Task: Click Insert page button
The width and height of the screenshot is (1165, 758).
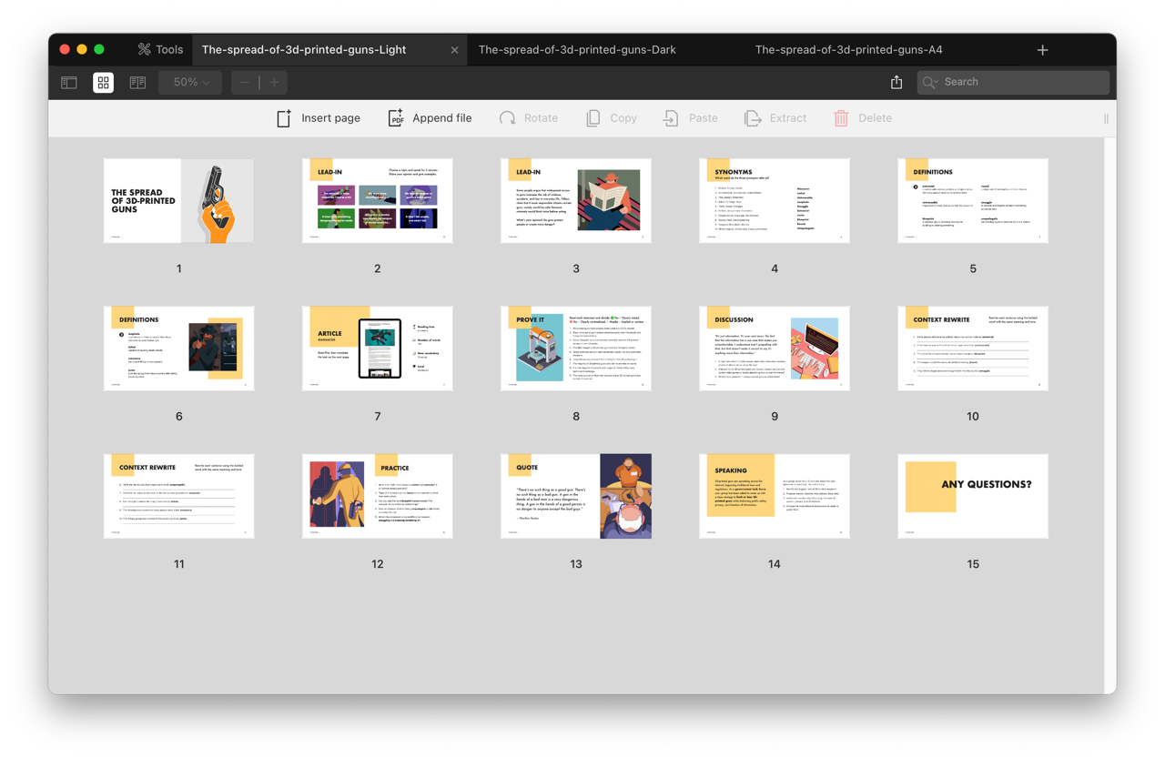Action: pos(319,118)
